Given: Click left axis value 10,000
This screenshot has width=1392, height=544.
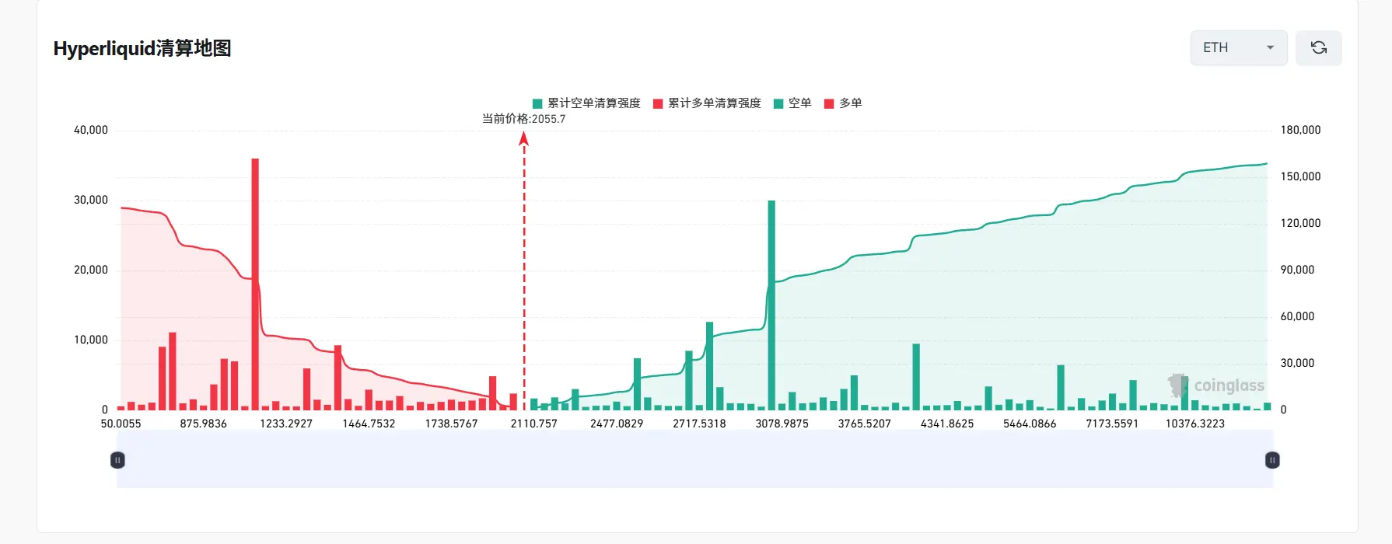Looking at the screenshot, I should point(91,340).
